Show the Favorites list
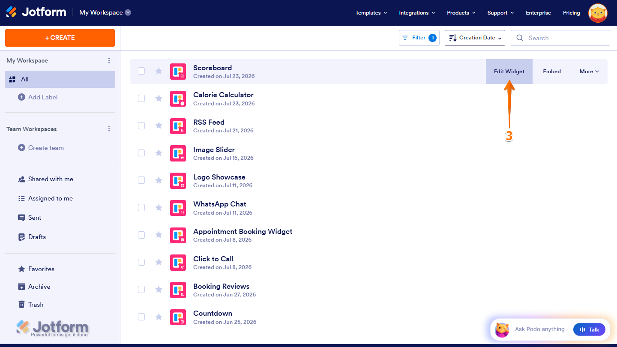The width and height of the screenshot is (617, 347). pos(36,269)
